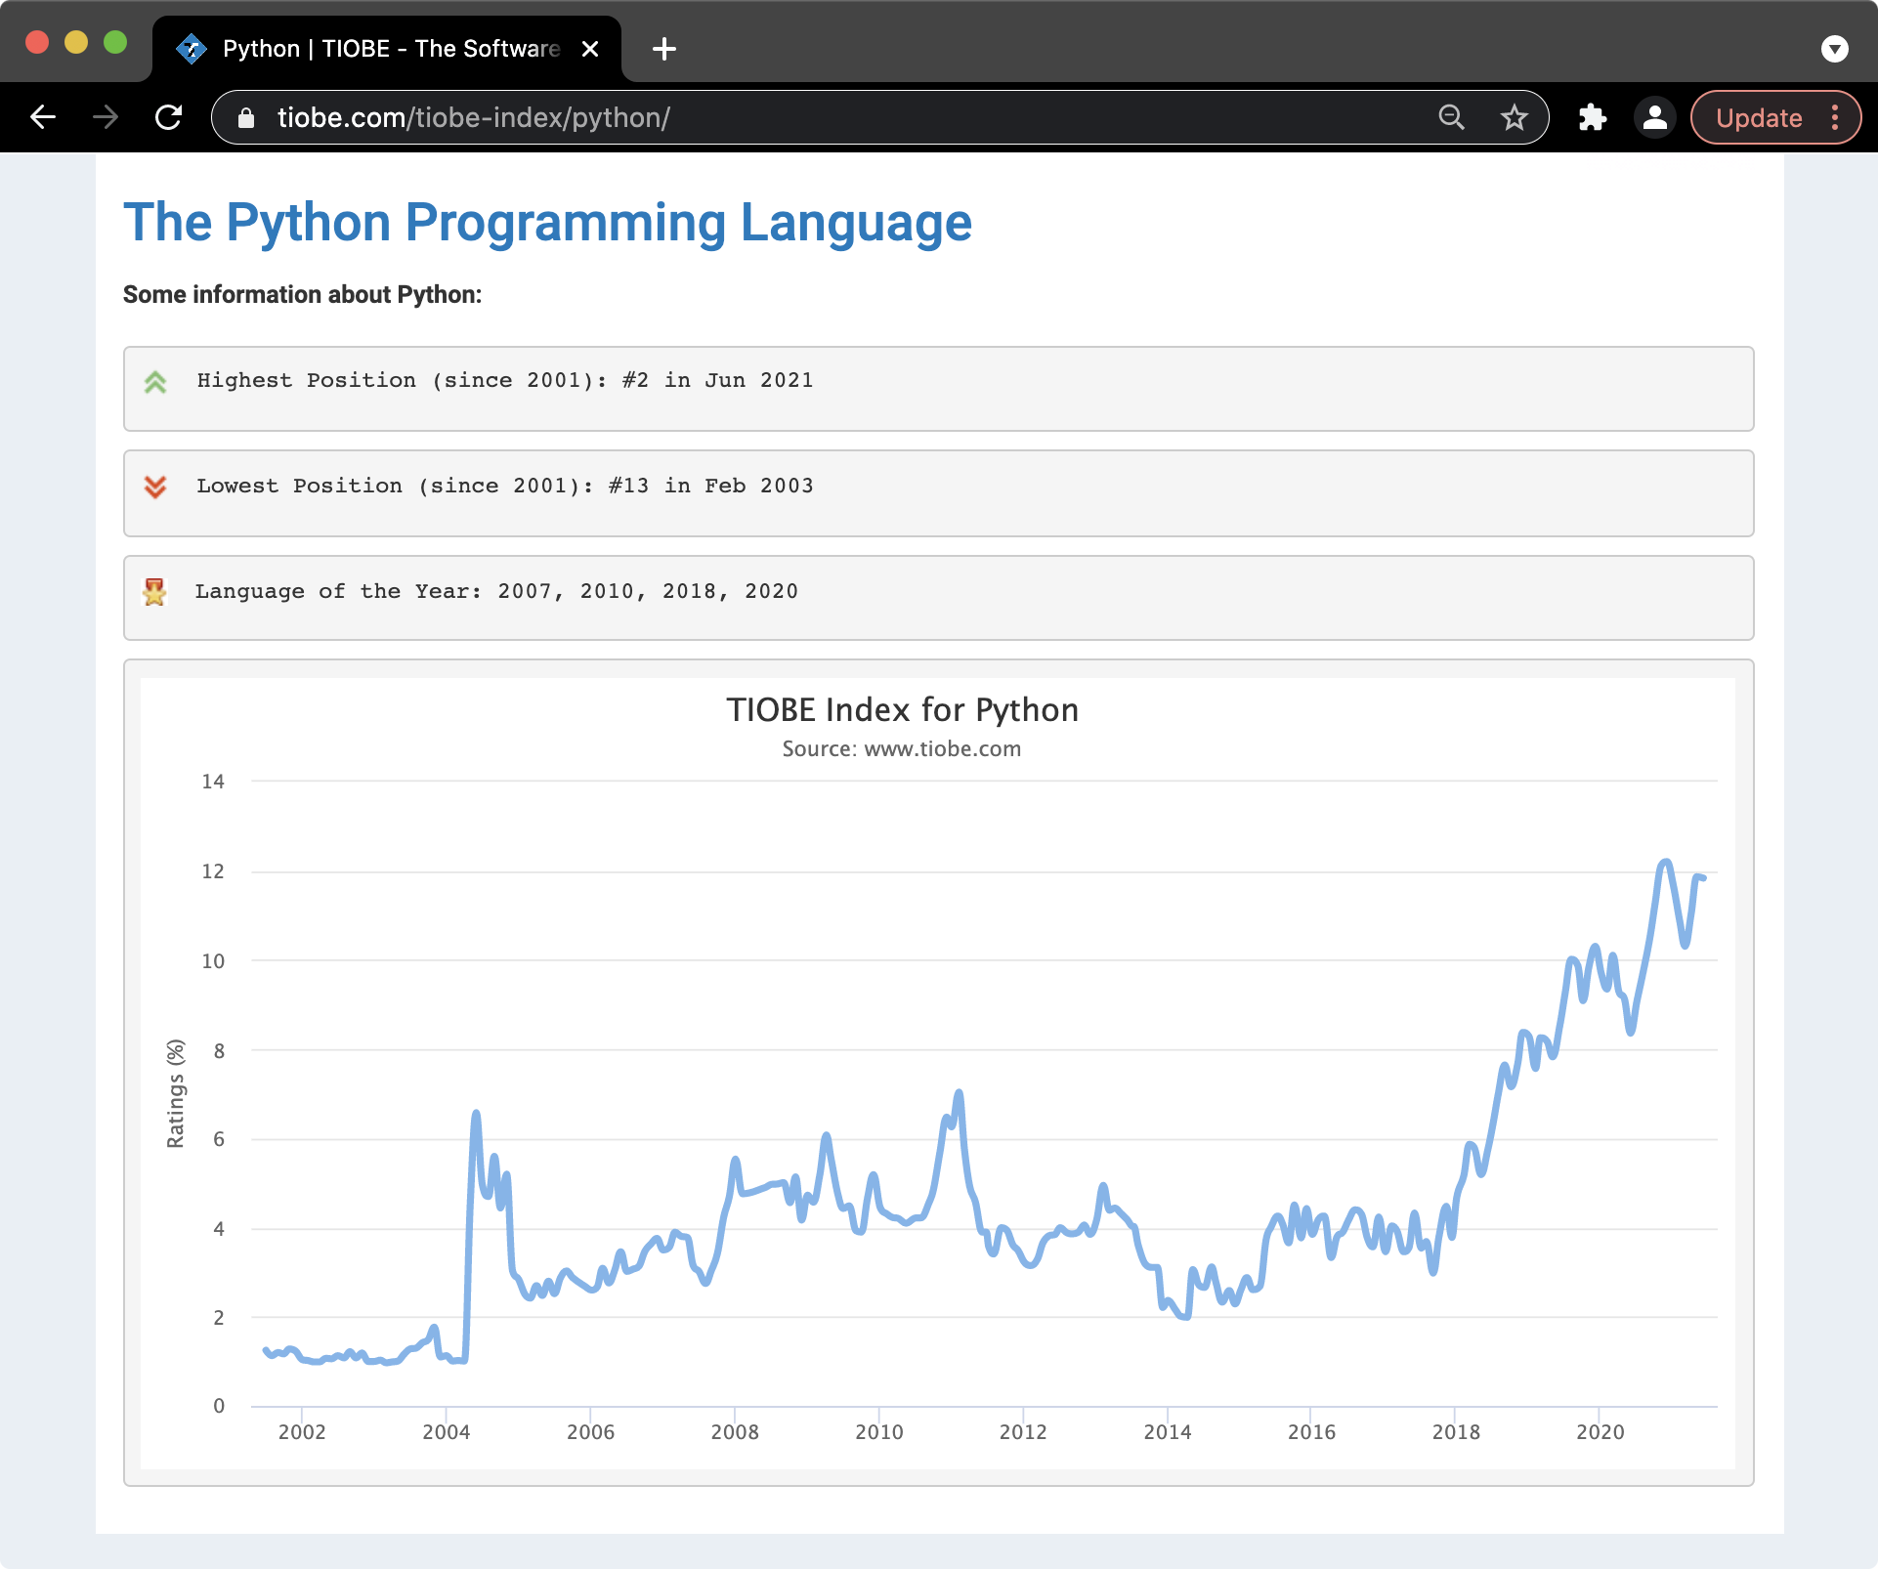Viewport: 1878px width, 1569px height.
Task: Click the 12 y-axis label
Action: [213, 871]
